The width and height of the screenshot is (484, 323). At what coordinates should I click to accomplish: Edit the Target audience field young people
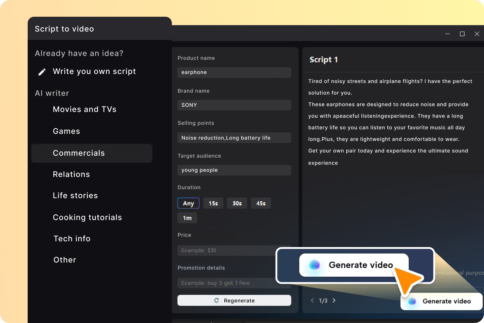click(x=234, y=170)
